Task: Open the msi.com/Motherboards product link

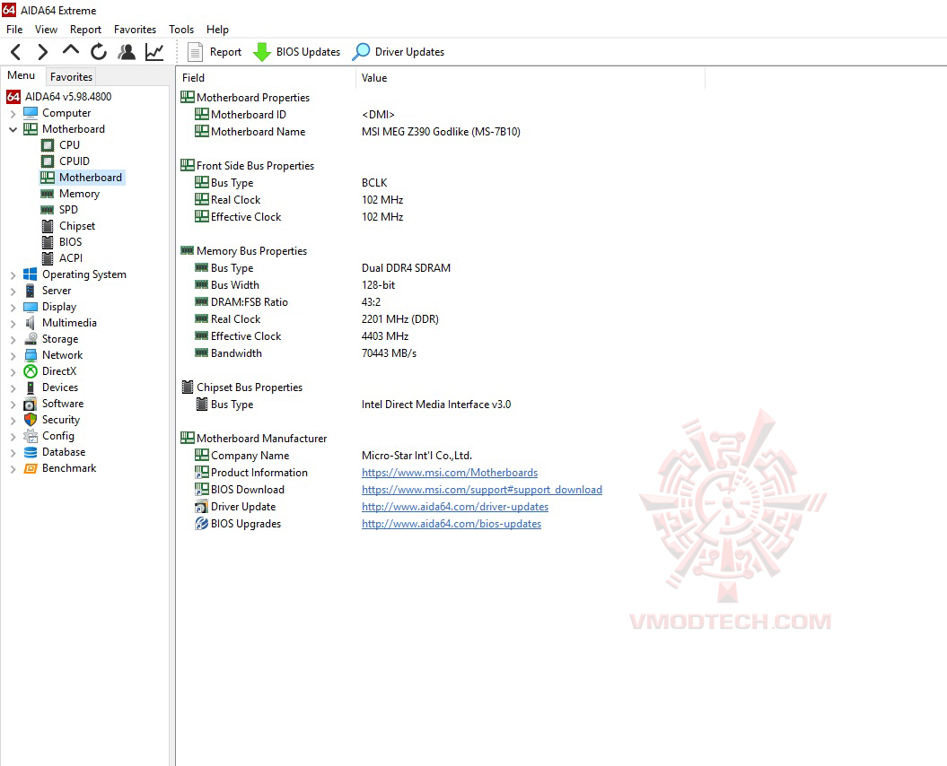Action: pos(450,473)
